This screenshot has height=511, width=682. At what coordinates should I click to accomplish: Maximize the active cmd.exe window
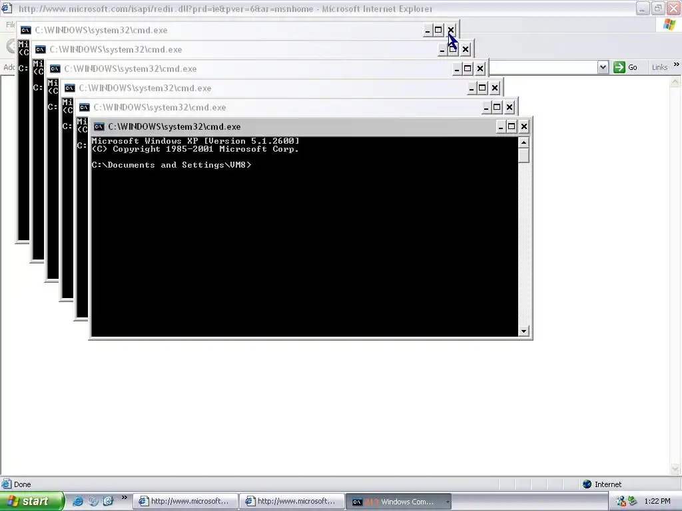[x=511, y=126]
